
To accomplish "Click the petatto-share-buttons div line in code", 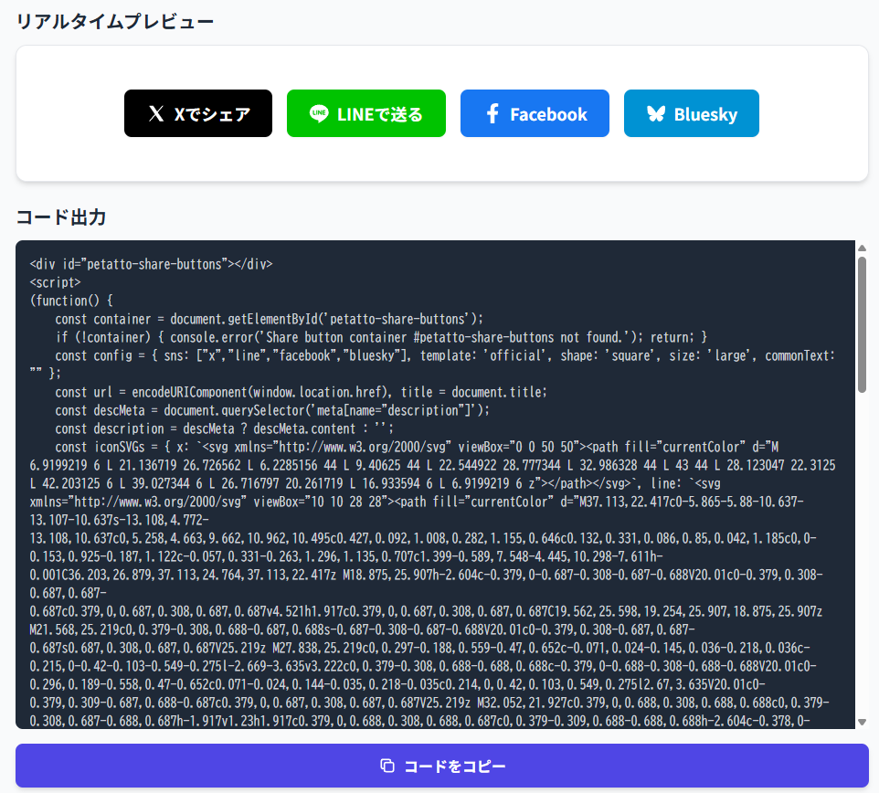I will (151, 264).
